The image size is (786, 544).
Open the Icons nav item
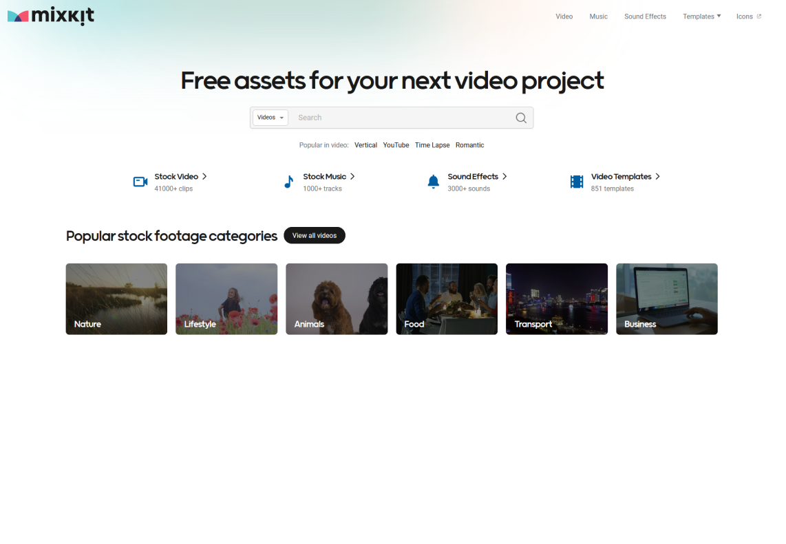(x=745, y=17)
